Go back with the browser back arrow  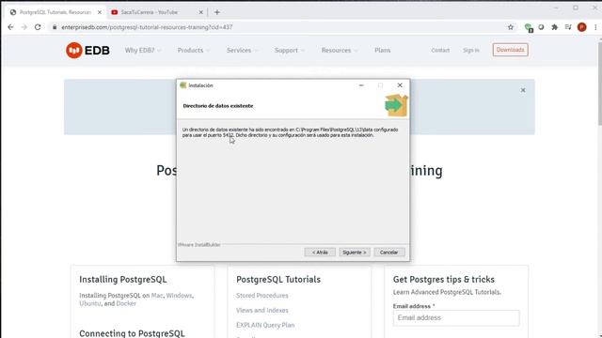point(10,27)
